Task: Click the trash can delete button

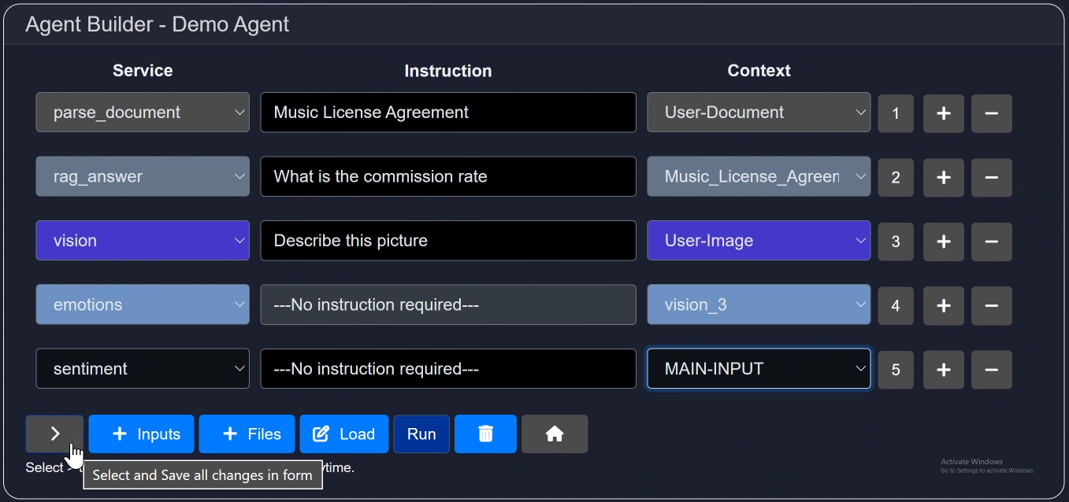Action: pos(485,434)
